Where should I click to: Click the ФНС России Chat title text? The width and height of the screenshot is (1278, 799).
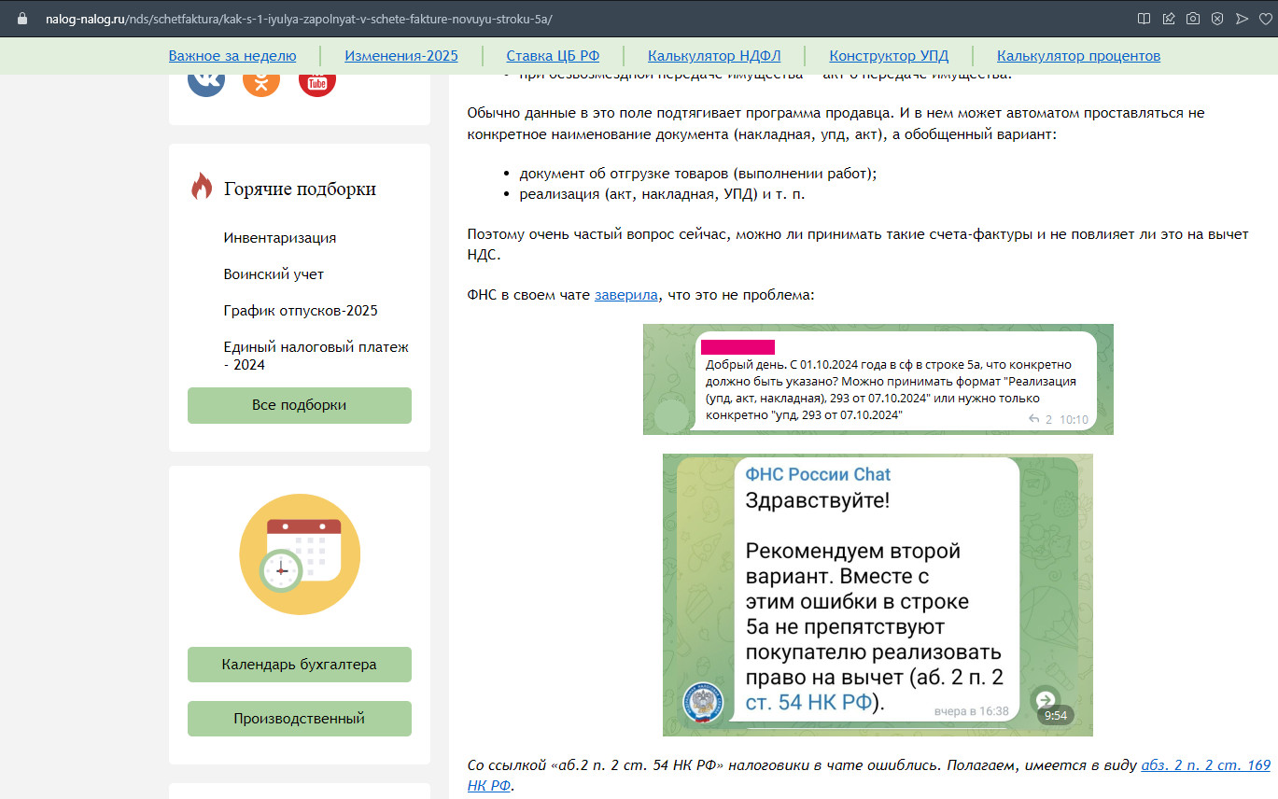tap(818, 473)
